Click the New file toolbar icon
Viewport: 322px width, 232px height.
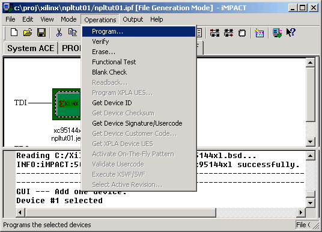pos(14,32)
